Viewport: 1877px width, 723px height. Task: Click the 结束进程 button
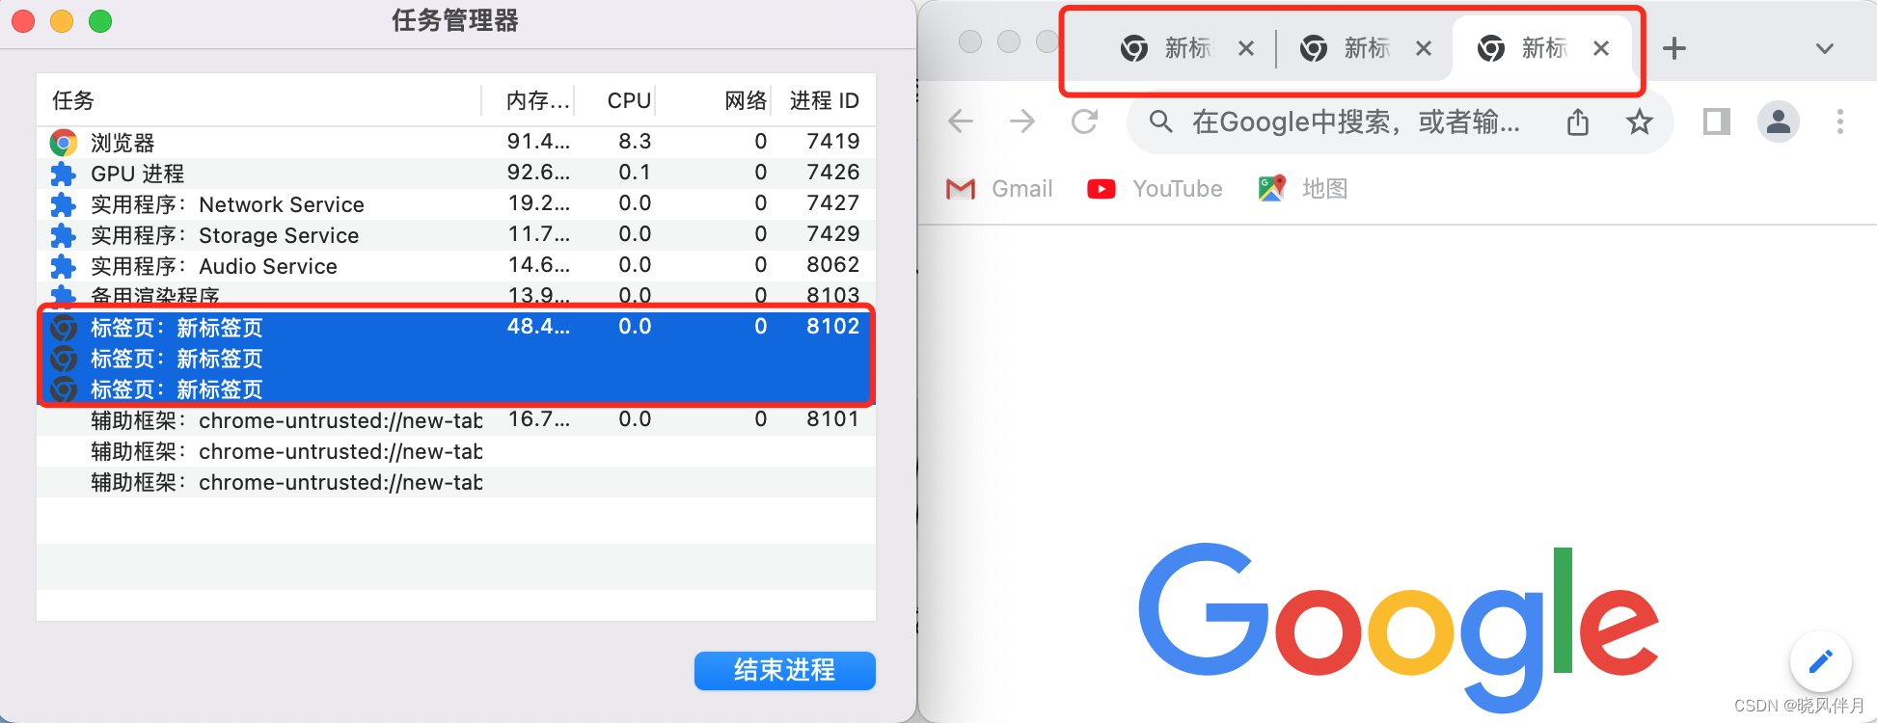click(x=785, y=671)
